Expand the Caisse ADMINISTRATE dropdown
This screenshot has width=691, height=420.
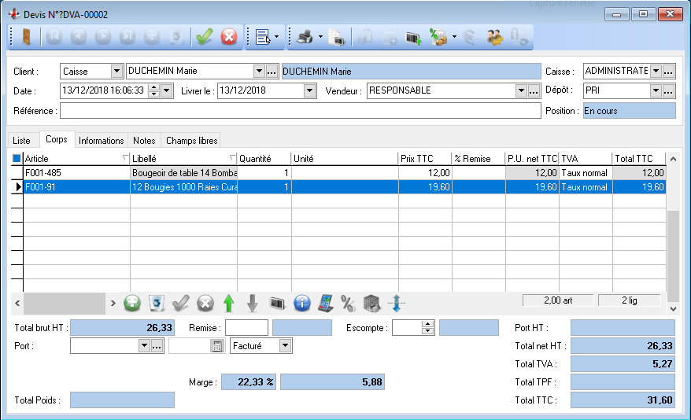(x=656, y=71)
